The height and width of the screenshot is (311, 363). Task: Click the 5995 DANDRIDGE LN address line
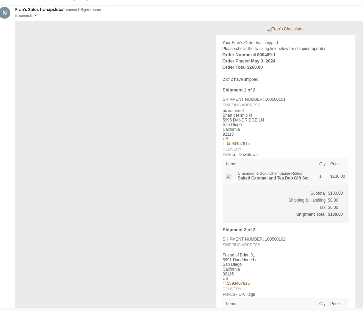243,120
